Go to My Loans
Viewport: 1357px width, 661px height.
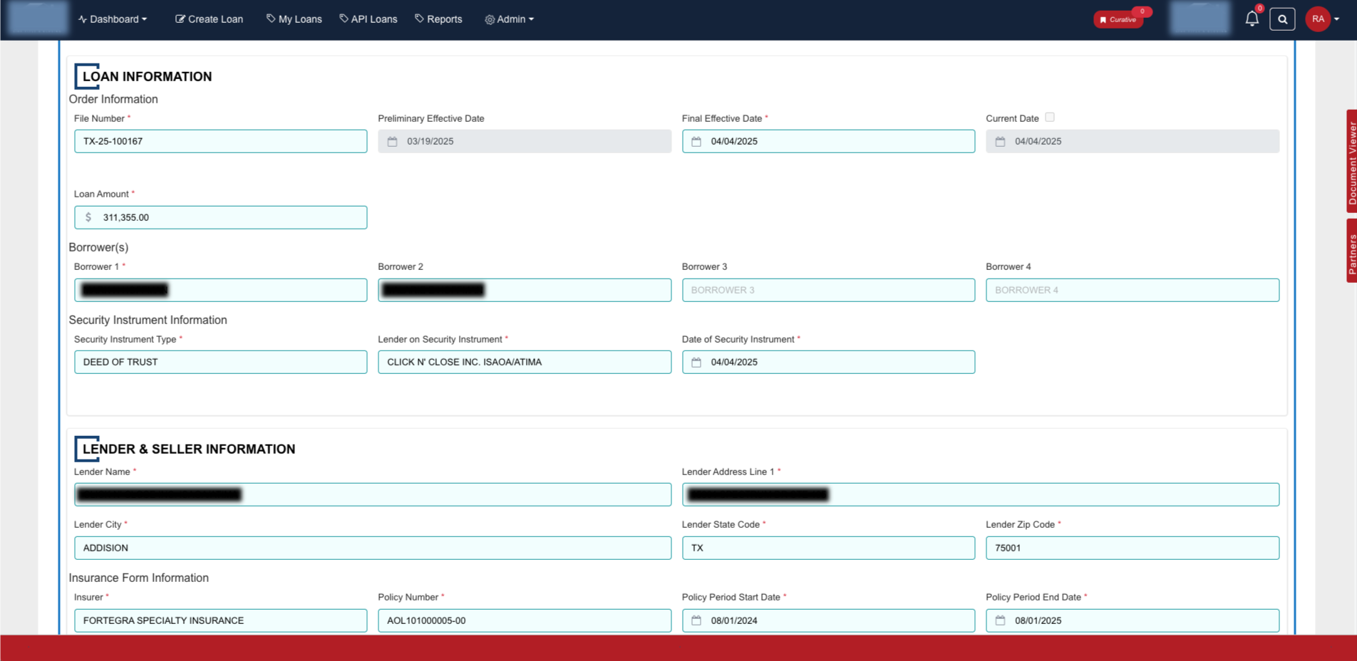click(x=294, y=19)
